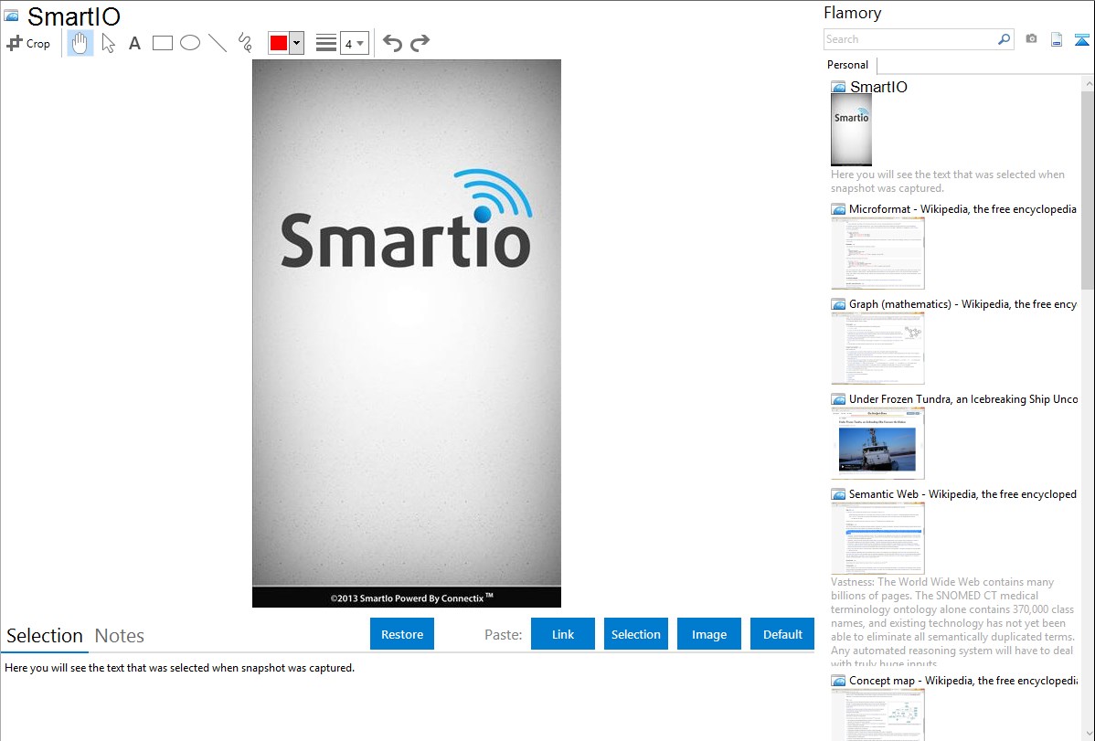This screenshot has height=741, width=1095.
Task: Click the icon beside Concept map entry
Action: pyautogui.click(x=838, y=681)
